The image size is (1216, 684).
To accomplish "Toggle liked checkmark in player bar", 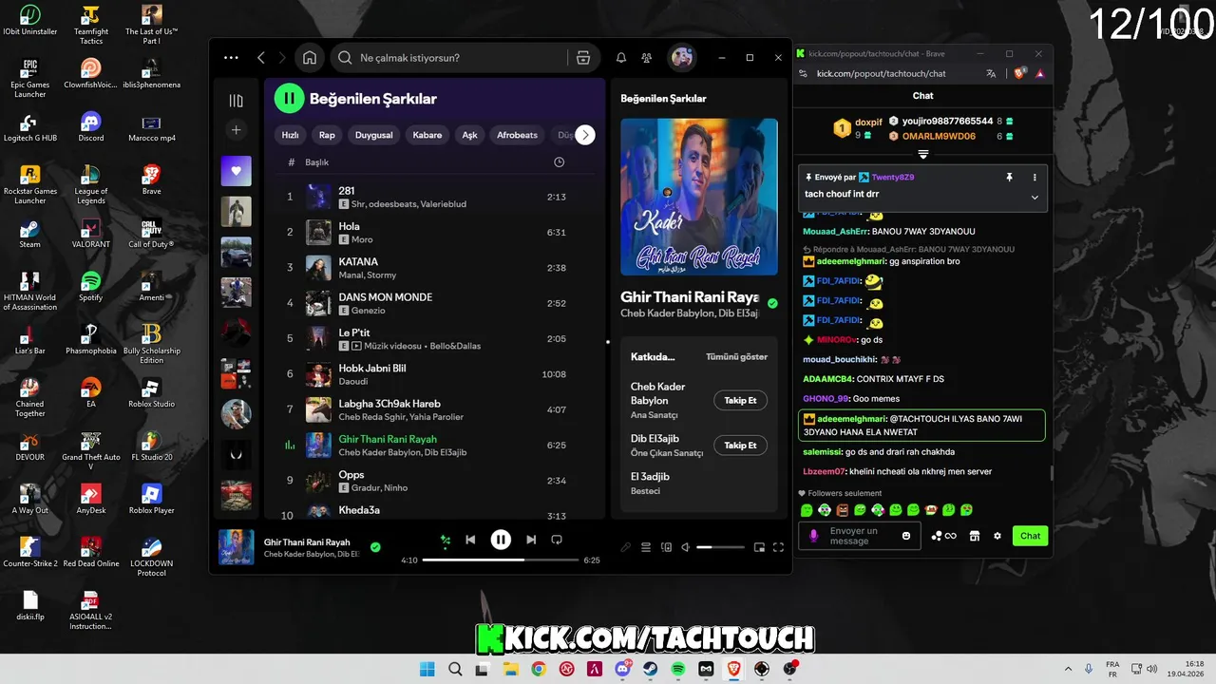I will click(375, 547).
